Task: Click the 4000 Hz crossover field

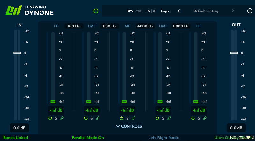Action: [145, 26]
